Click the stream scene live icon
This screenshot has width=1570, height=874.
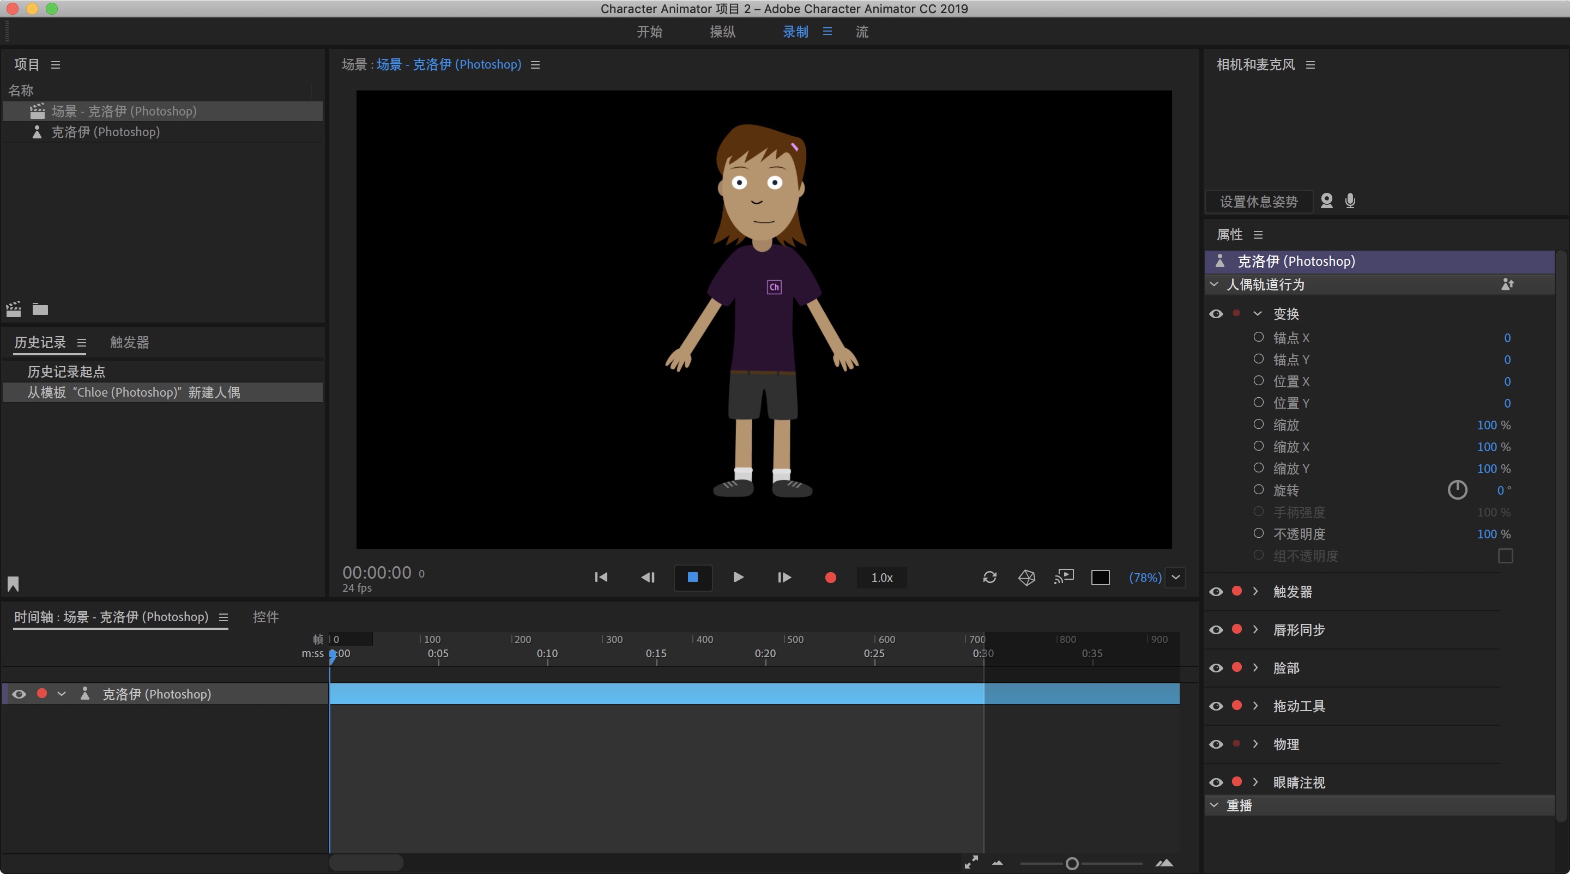[1064, 577]
